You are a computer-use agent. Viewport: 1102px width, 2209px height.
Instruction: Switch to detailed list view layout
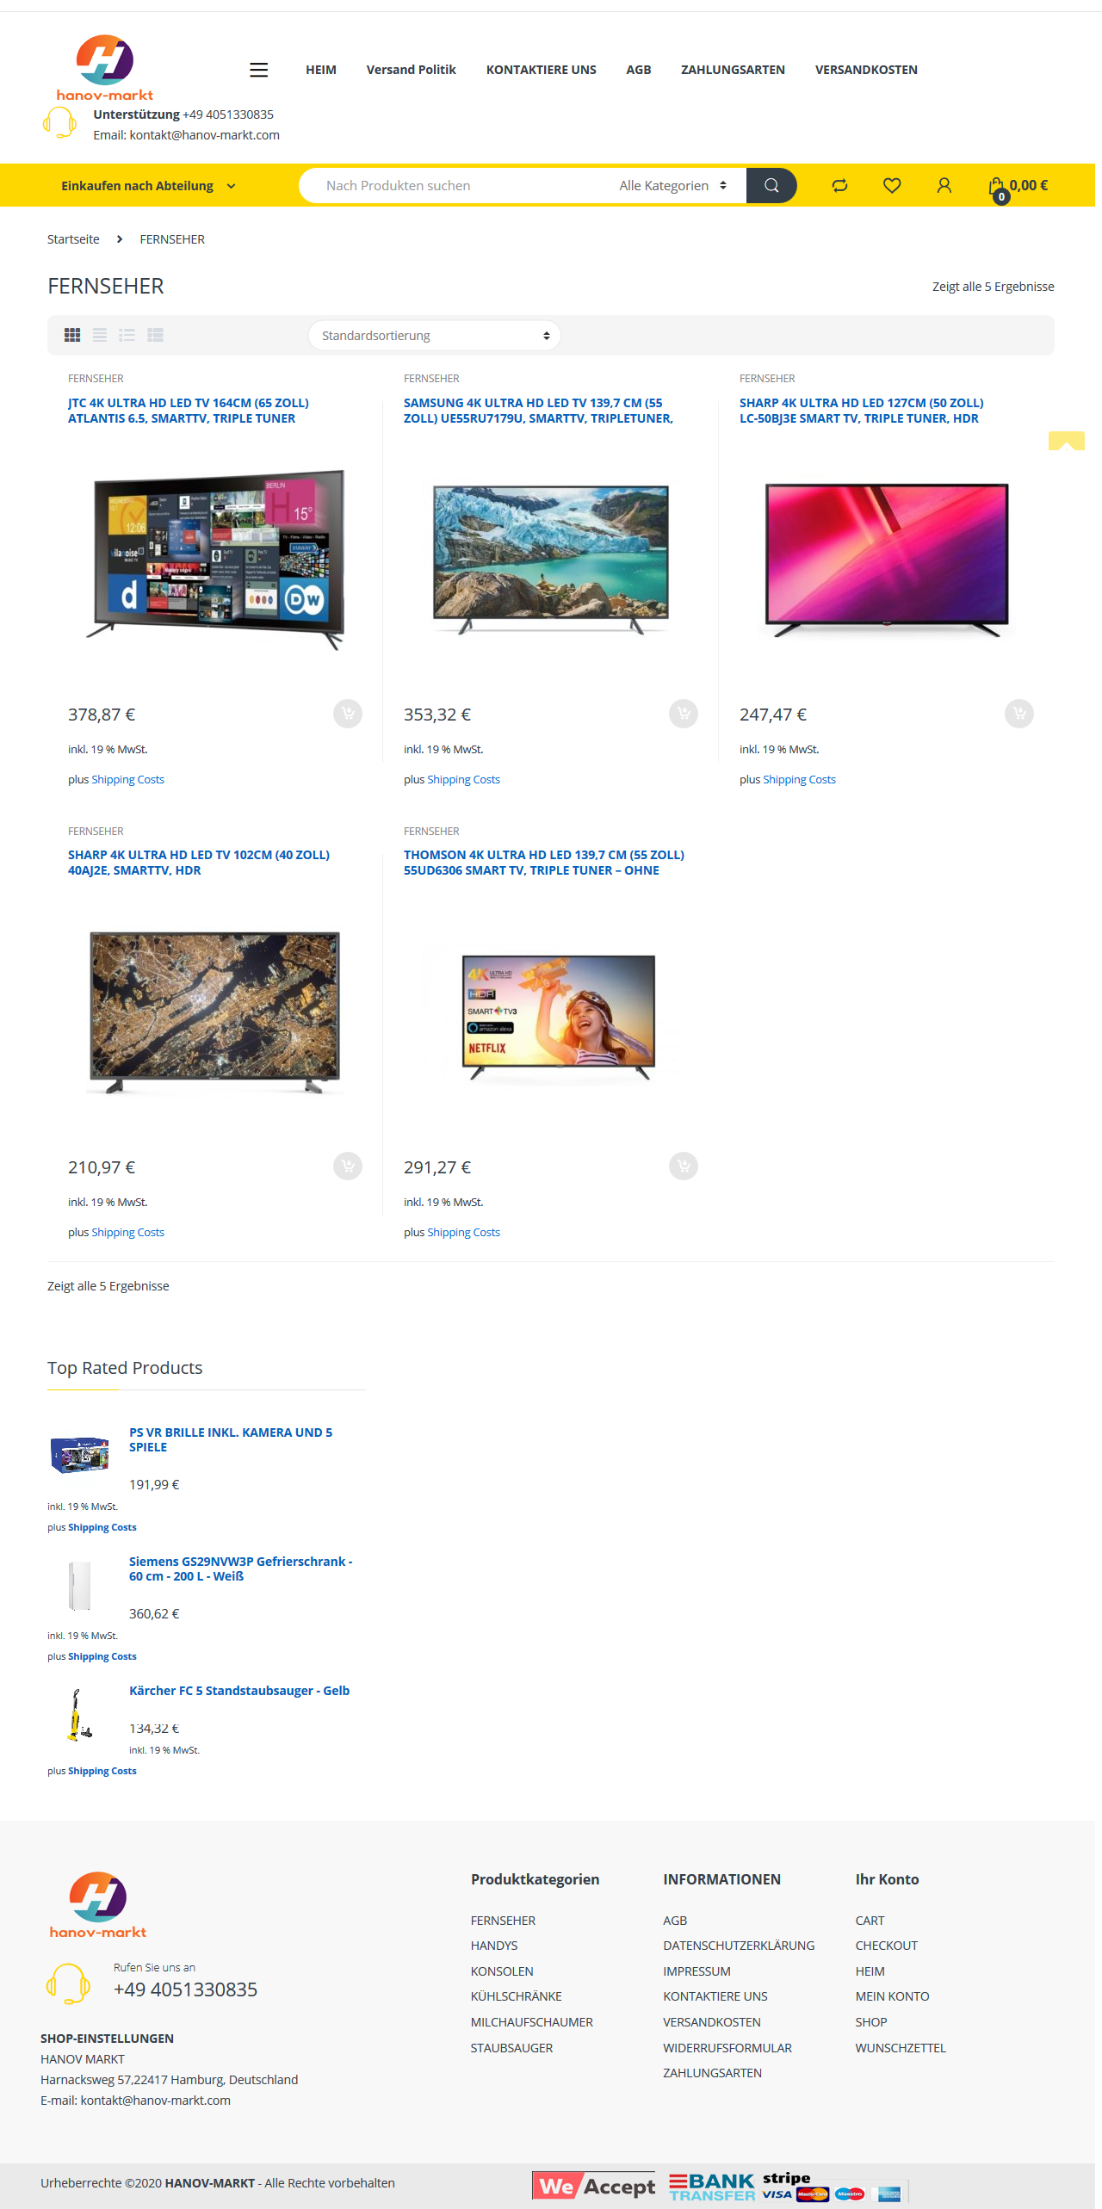coord(155,335)
